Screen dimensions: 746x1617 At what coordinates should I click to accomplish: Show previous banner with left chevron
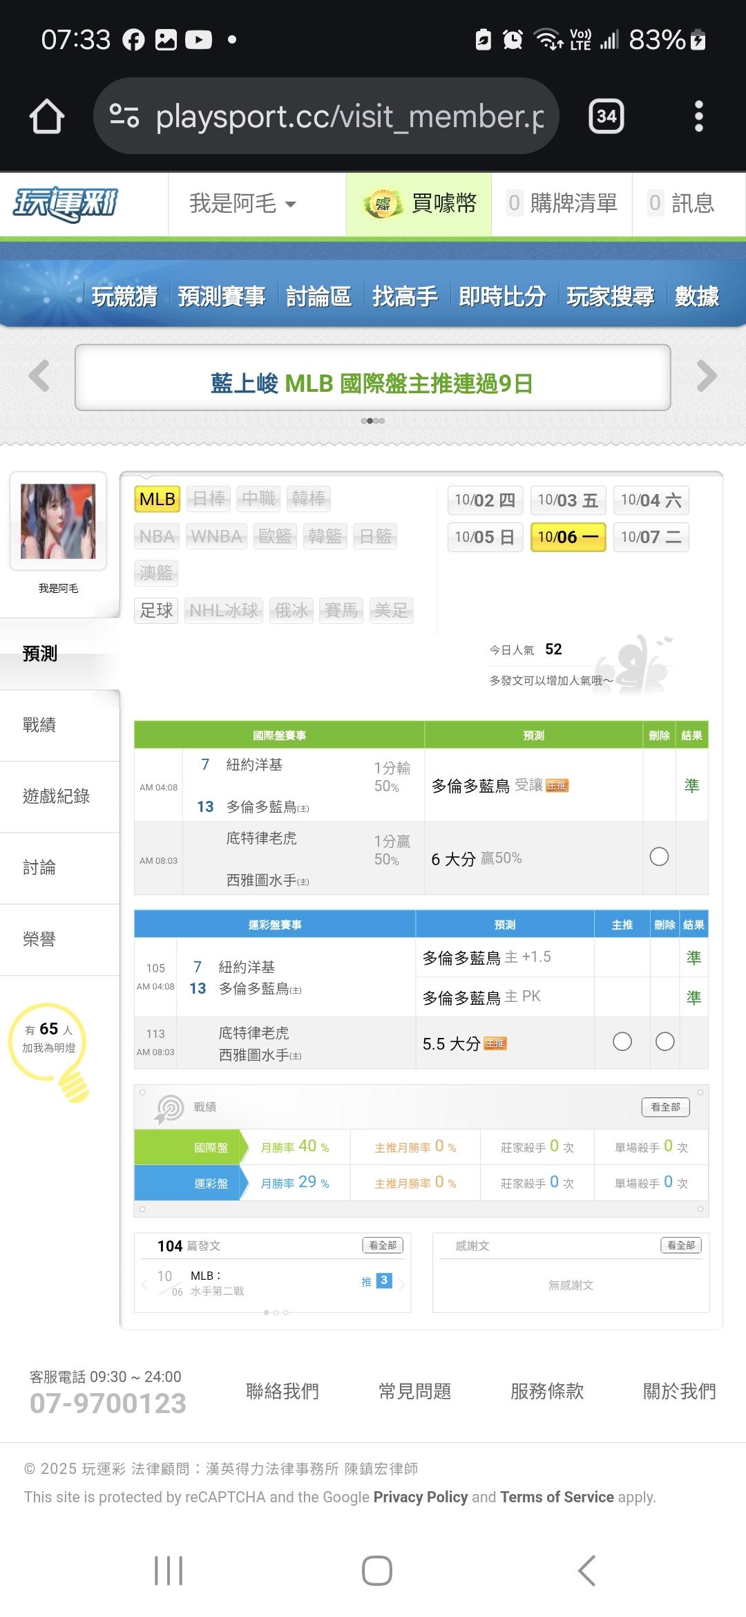tap(39, 377)
